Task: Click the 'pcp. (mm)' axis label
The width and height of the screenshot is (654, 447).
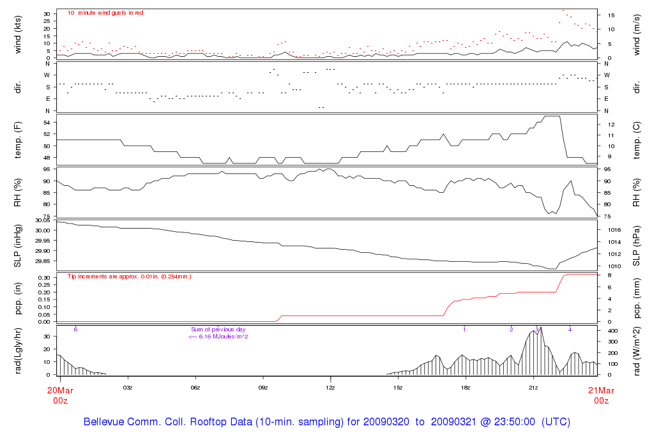Action: click(x=636, y=299)
